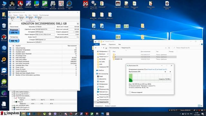Click the Хорошо 100 % health status button
Image resolution: width=206 pixels, height=116 pixels.
coord(14,31)
